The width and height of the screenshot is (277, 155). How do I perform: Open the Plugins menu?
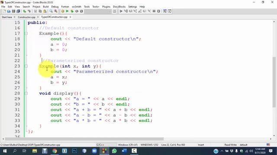coord(106,7)
